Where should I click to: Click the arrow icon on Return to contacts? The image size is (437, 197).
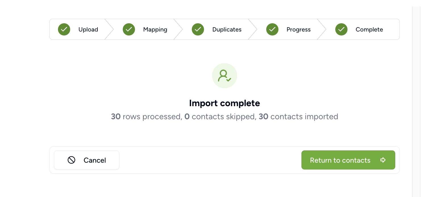coord(383,160)
